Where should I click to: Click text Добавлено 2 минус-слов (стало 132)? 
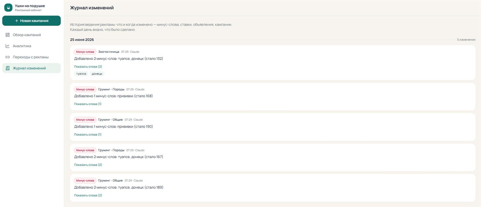[118, 59]
